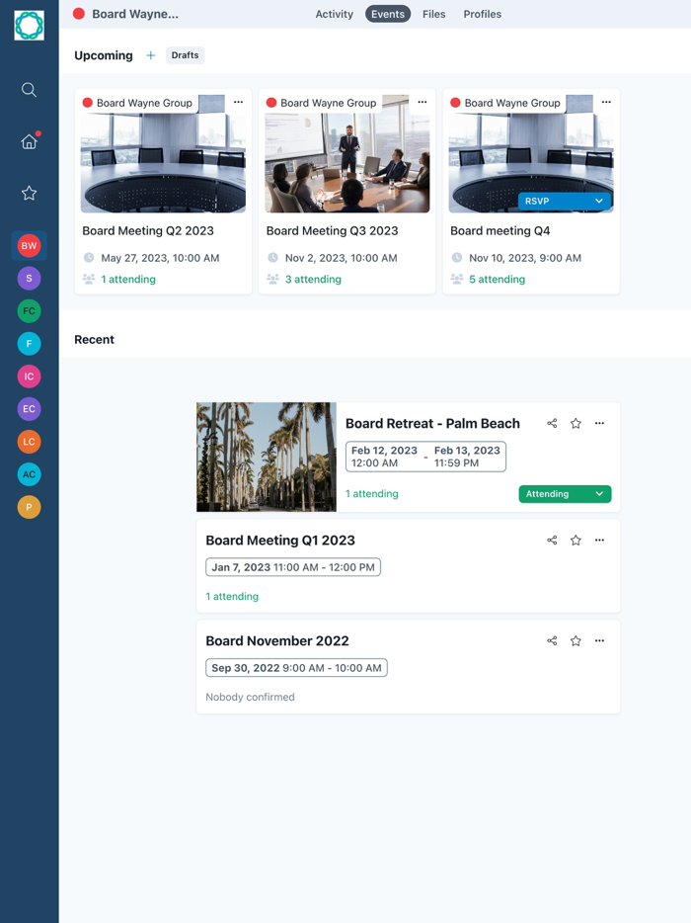The image size is (691, 923).
Task: Share the Board Retreat - Palm Beach event
Action: click(552, 423)
